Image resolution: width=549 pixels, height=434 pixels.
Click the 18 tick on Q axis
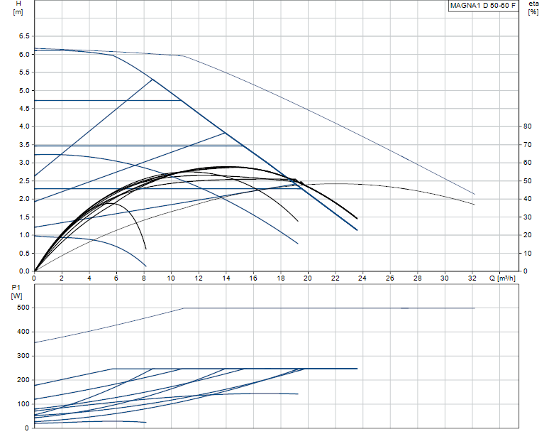(280, 278)
